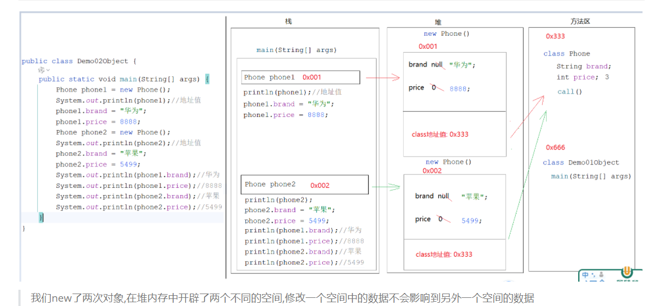Click 'class Demo01Object' in method area
This screenshot has width=649, height=306.
point(581,162)
